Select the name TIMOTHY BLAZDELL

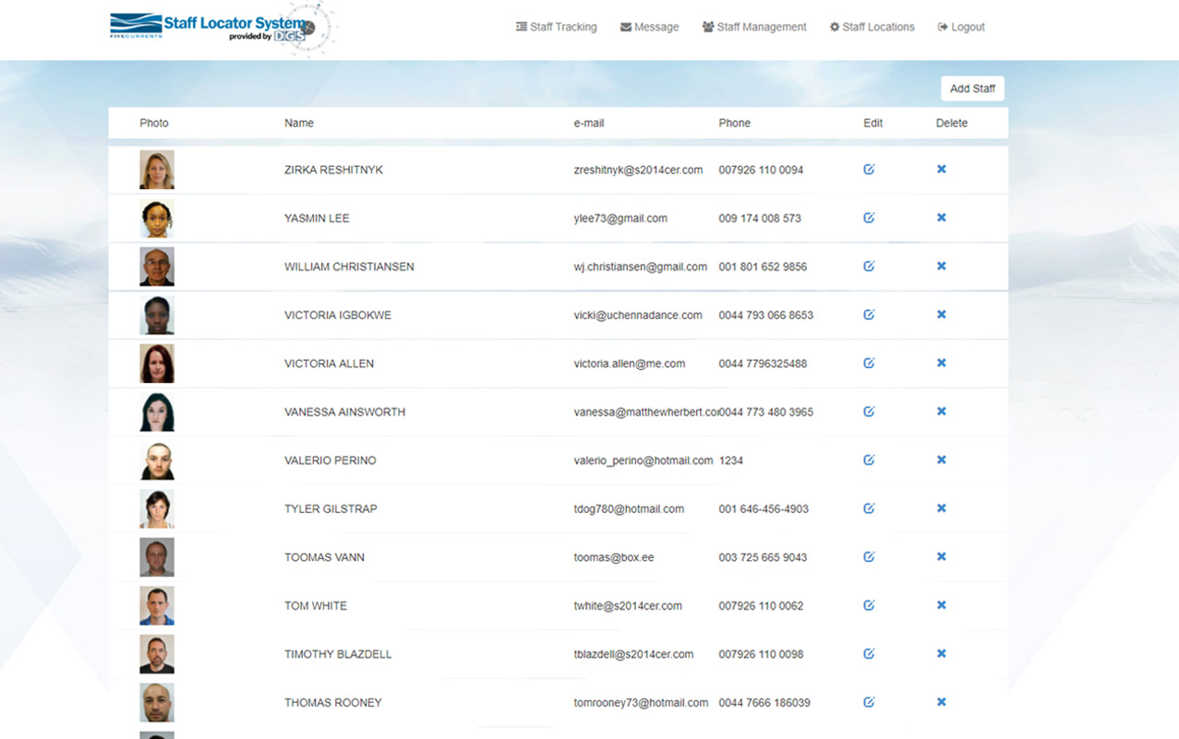click(x=338, y=654)
